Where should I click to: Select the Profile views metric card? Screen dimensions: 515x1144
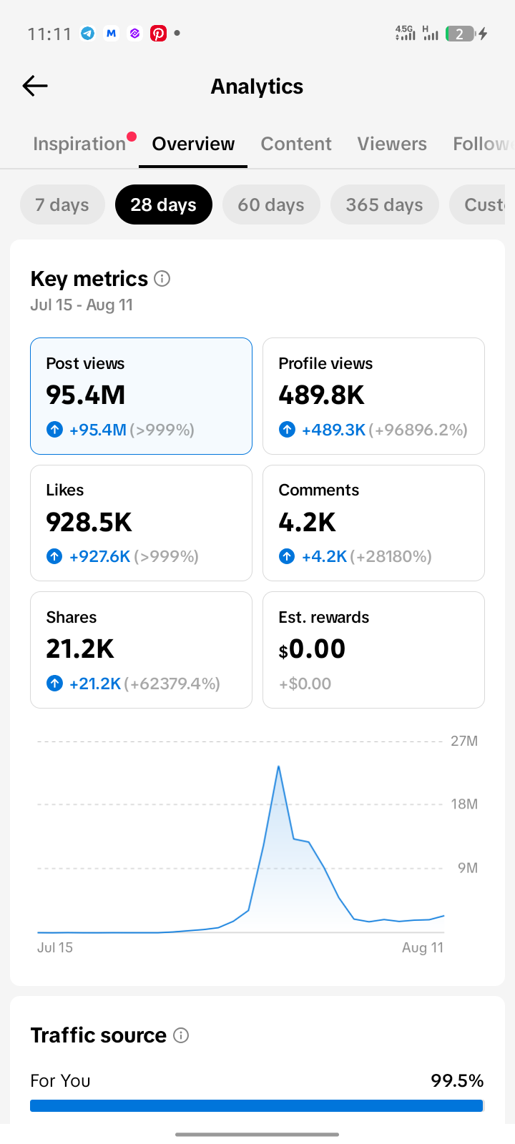coord(373,396)
